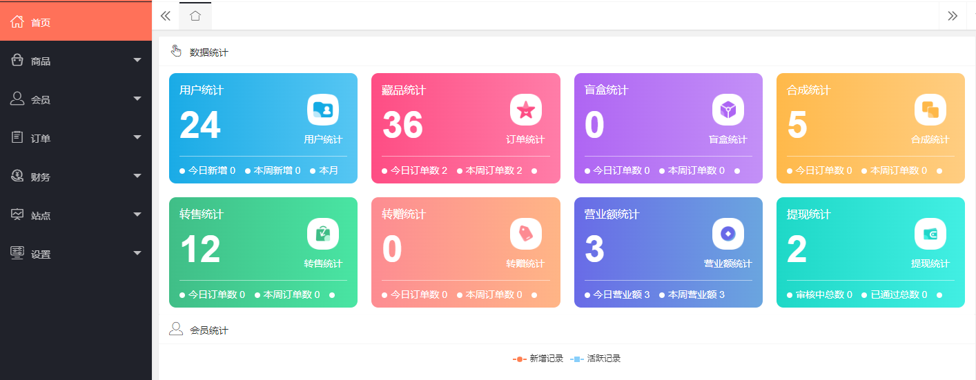Toggle 新增记录 legend series in chart
The image size is (976, 380).
pyautogui.click(x=538, y=359)
